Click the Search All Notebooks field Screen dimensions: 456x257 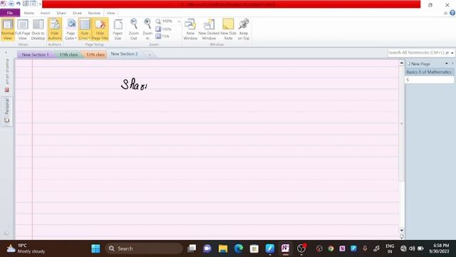click(416, 53)
